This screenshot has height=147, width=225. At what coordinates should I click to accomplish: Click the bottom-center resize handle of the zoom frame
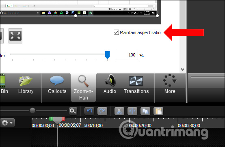click(76, 16)
